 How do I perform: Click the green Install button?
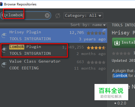(x=123, y=43)
